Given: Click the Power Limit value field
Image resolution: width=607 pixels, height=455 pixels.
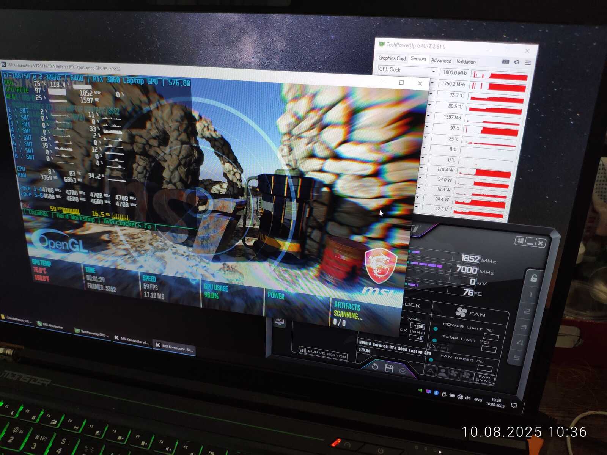Looking at the screenshot, I should (491, 337).
